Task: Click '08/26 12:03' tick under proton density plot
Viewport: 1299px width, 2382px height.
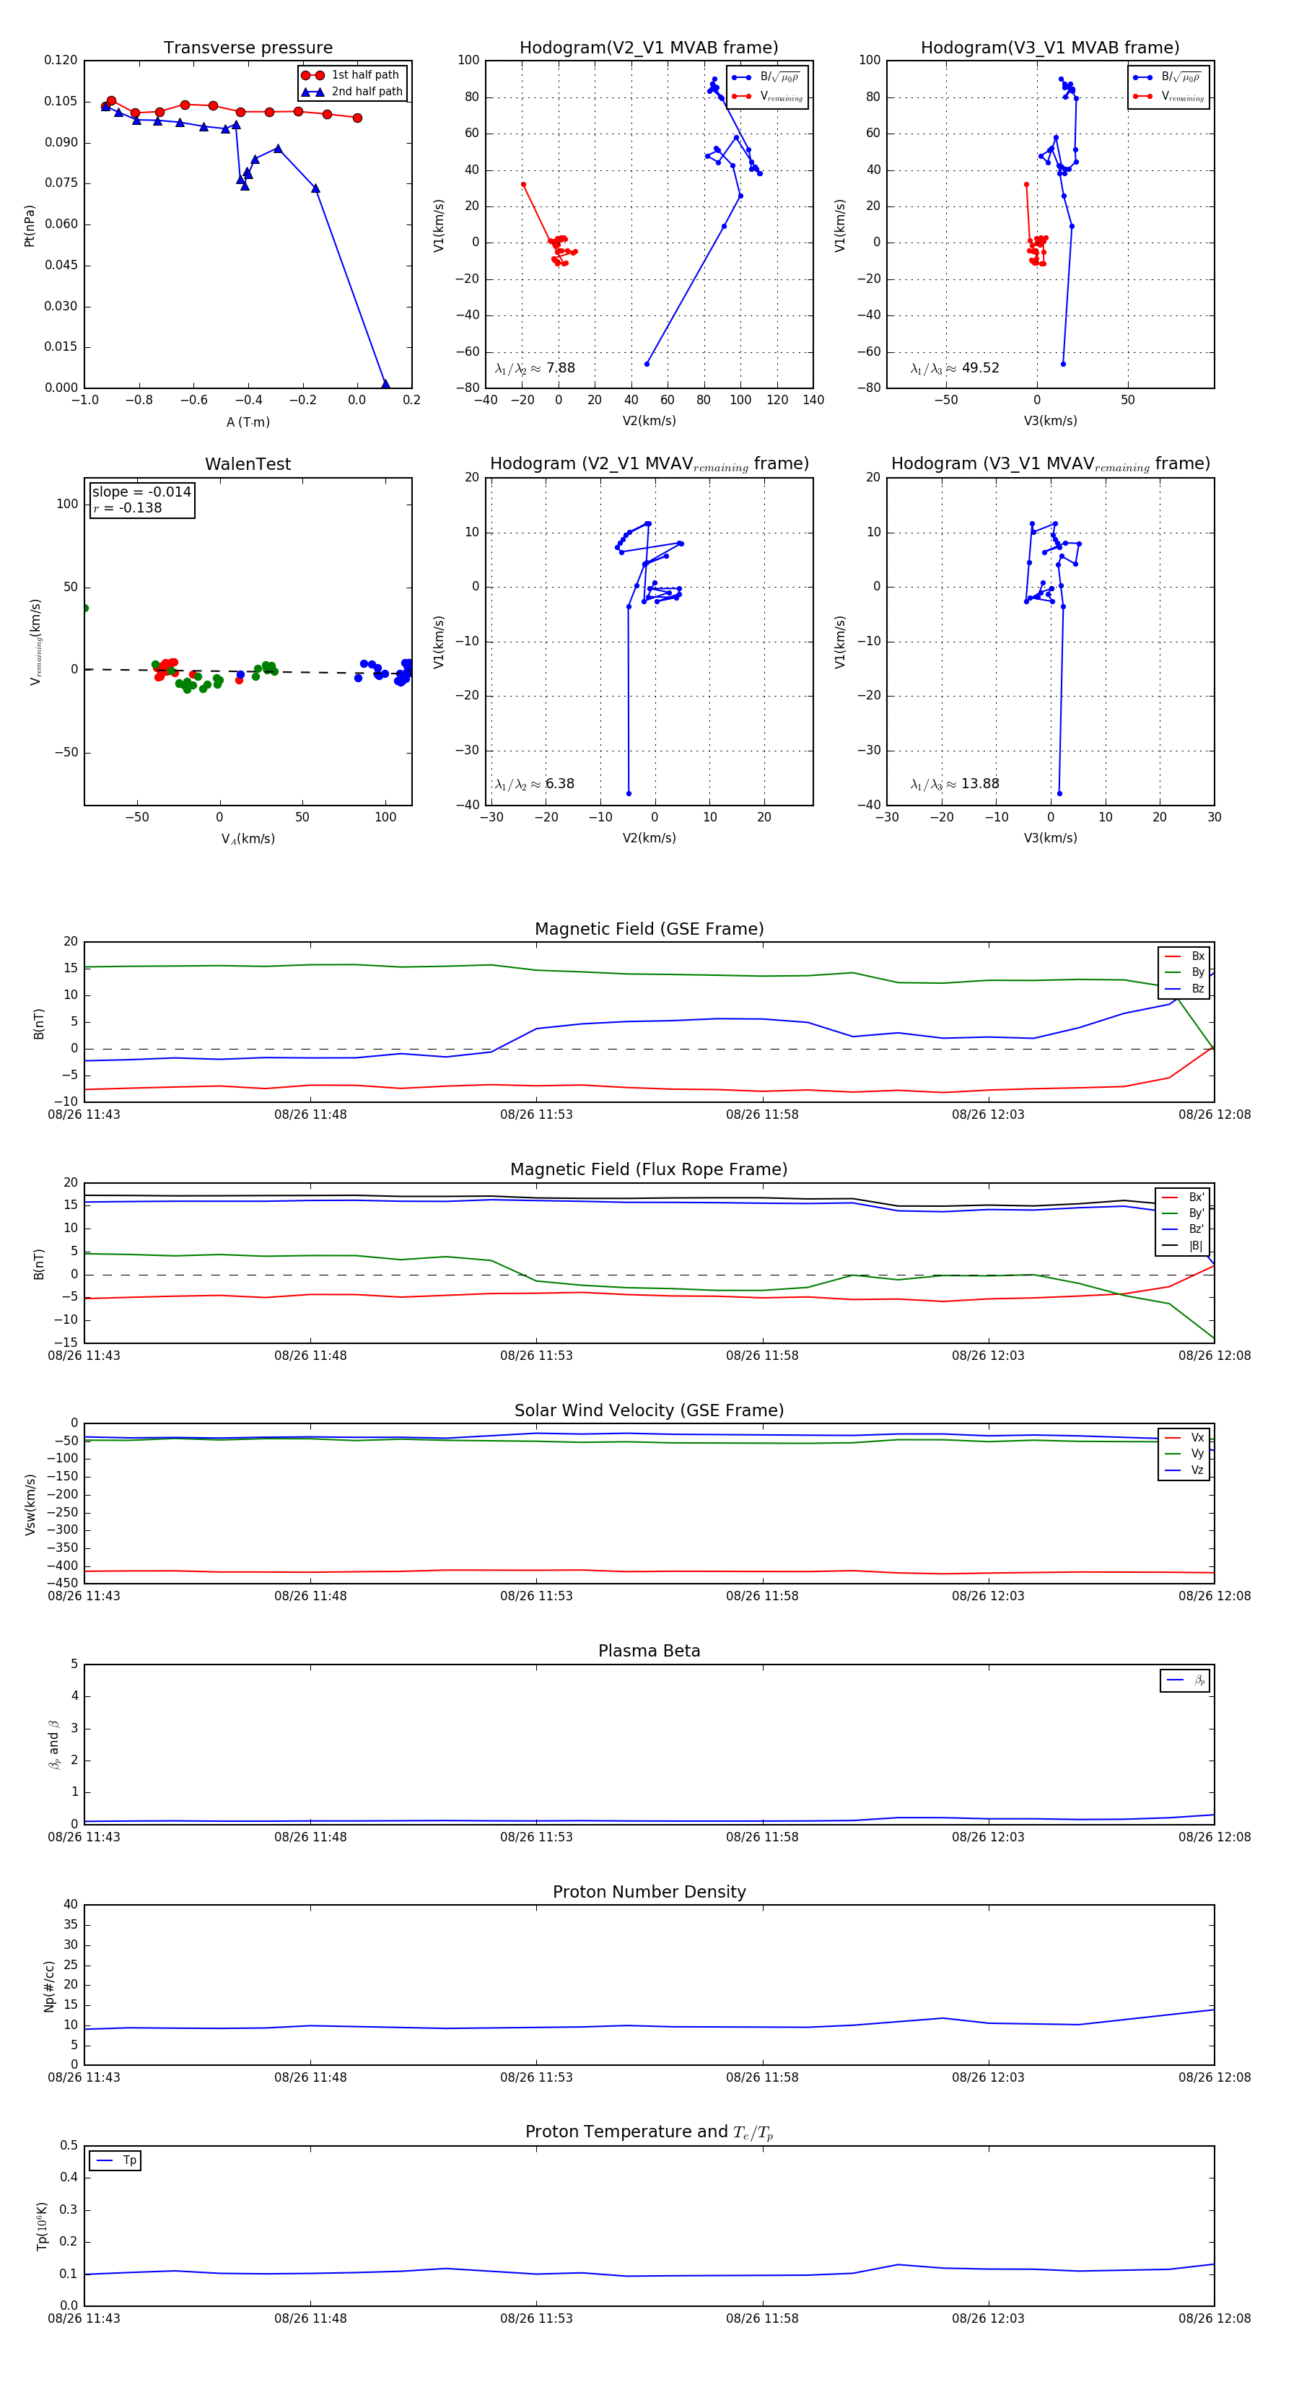Action: (x=989, y=2078)
